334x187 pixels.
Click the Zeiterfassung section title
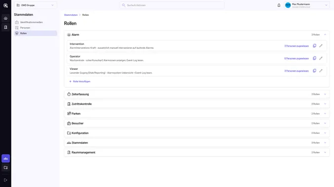[80, 94]
